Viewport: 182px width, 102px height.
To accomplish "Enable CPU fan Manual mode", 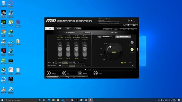I will pos(123,37).
